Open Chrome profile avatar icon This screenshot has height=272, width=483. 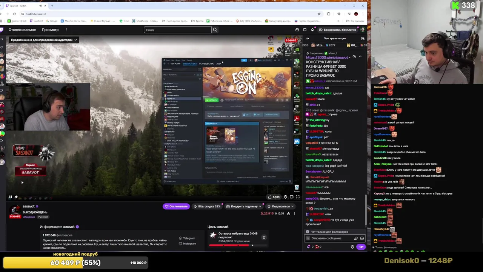[356, 14]
